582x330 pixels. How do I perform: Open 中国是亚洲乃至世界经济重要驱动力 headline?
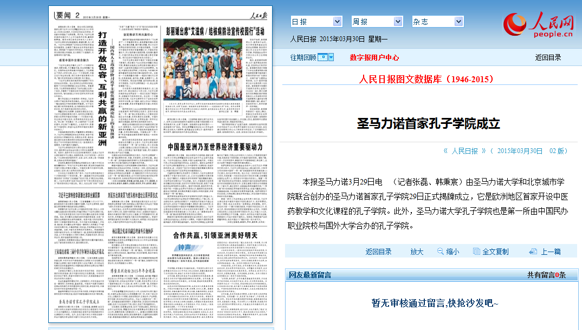click(215, 147)
